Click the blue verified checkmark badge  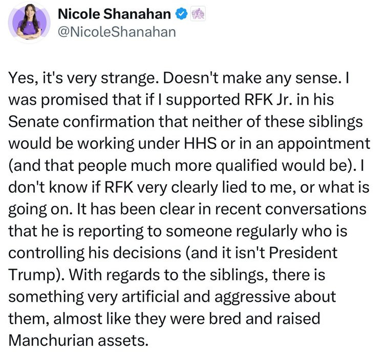coord(181,14)
